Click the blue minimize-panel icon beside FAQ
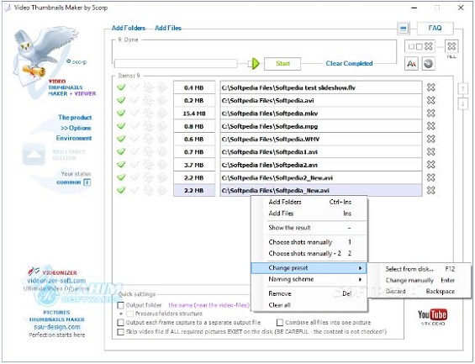Viewport: 475px width, 364px height. click(x=404, y=29)
